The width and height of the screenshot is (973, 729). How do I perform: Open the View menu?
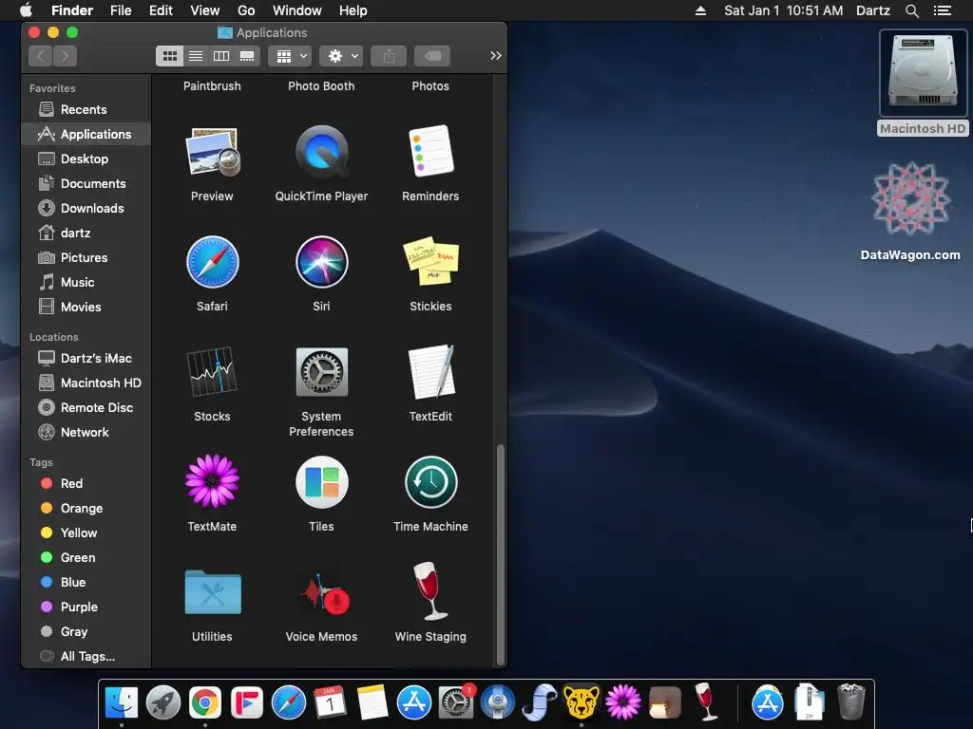click(205, 10)
